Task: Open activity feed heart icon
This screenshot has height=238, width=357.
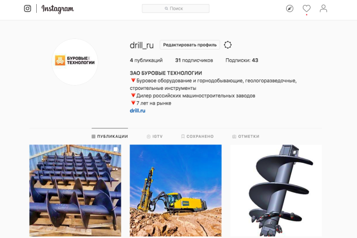Action: (307, 9)
